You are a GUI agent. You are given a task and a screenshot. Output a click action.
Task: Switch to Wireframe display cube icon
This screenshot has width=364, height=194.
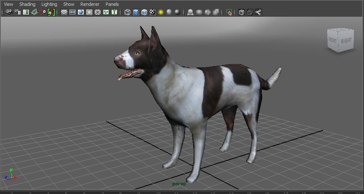127,12
